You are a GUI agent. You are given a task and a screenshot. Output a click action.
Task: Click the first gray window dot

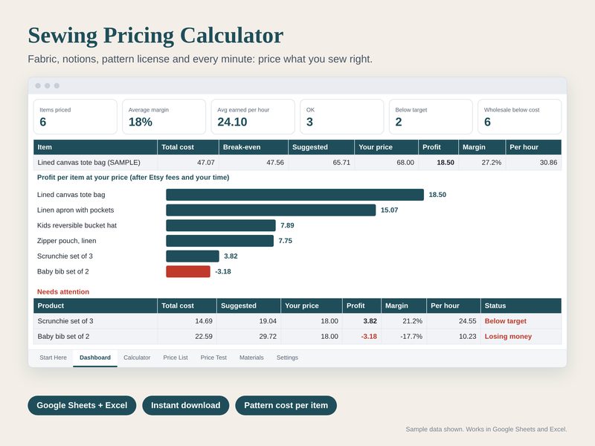click(x=38, y=85)
